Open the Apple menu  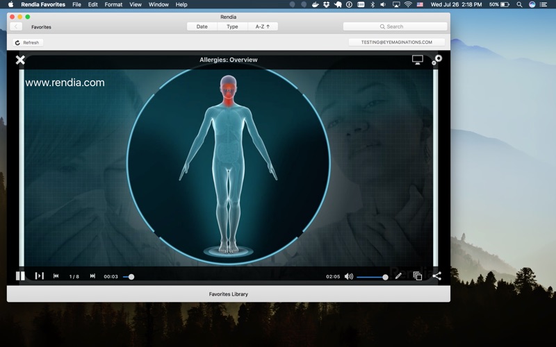point(10,4)
